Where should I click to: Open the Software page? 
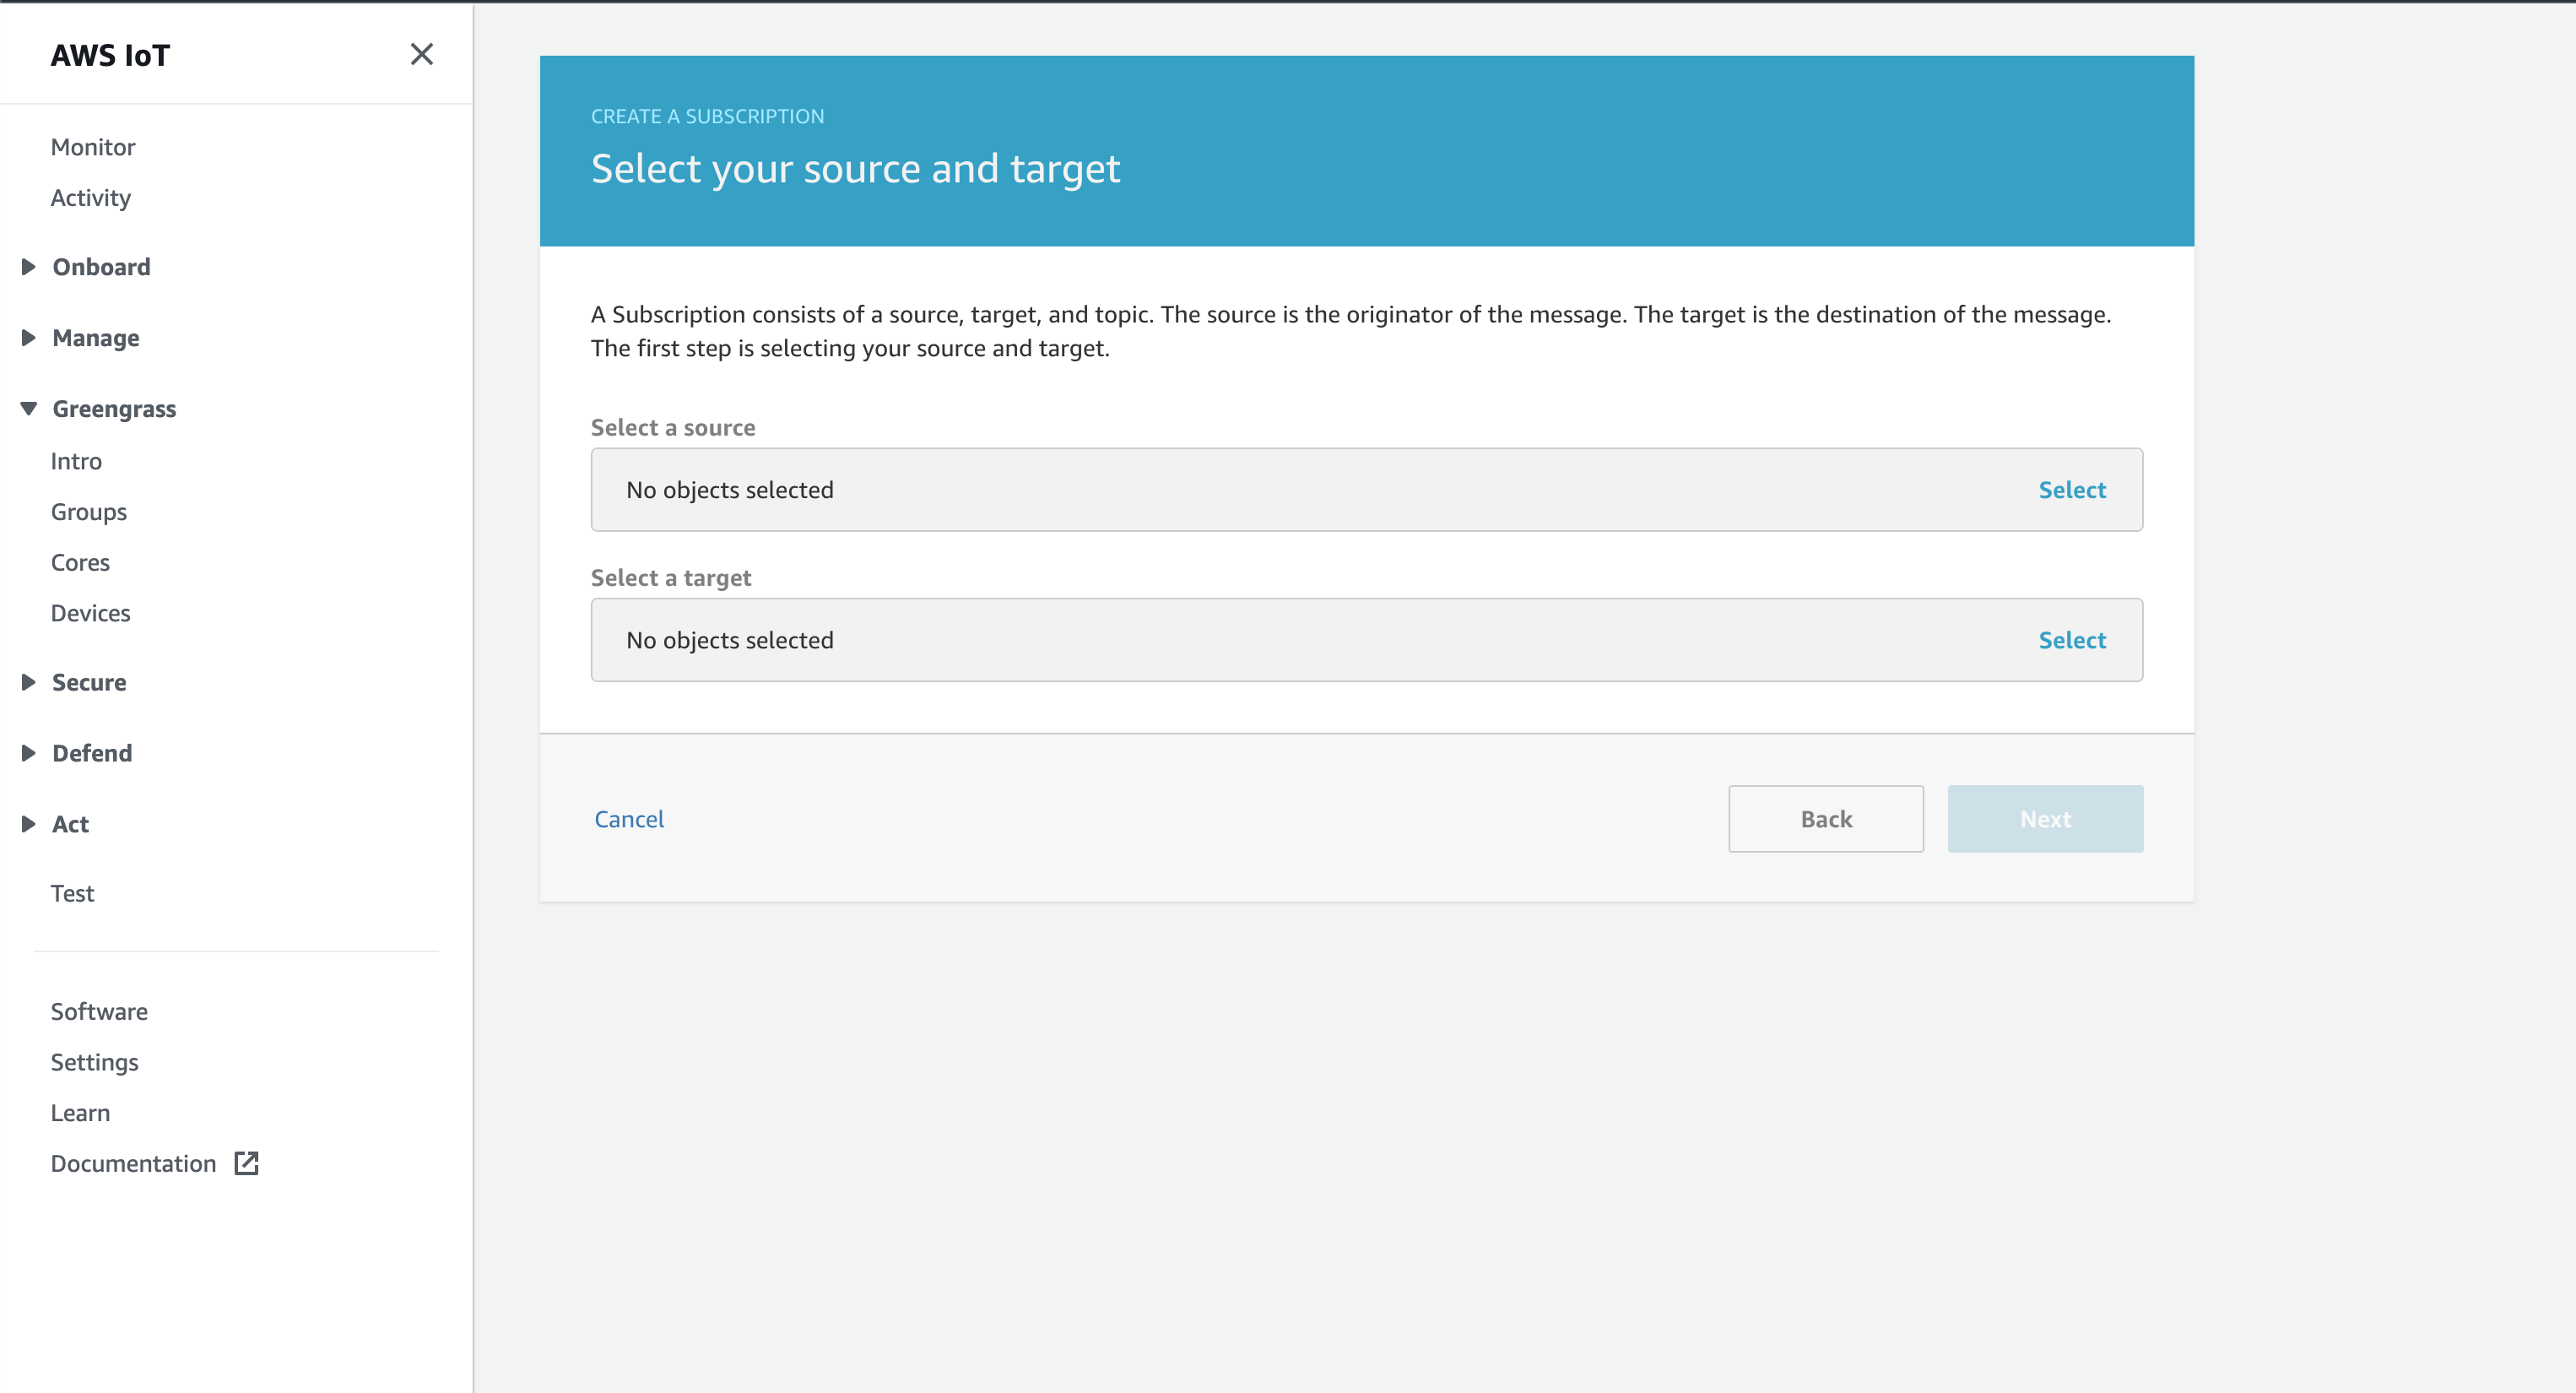coord(99,1011)
